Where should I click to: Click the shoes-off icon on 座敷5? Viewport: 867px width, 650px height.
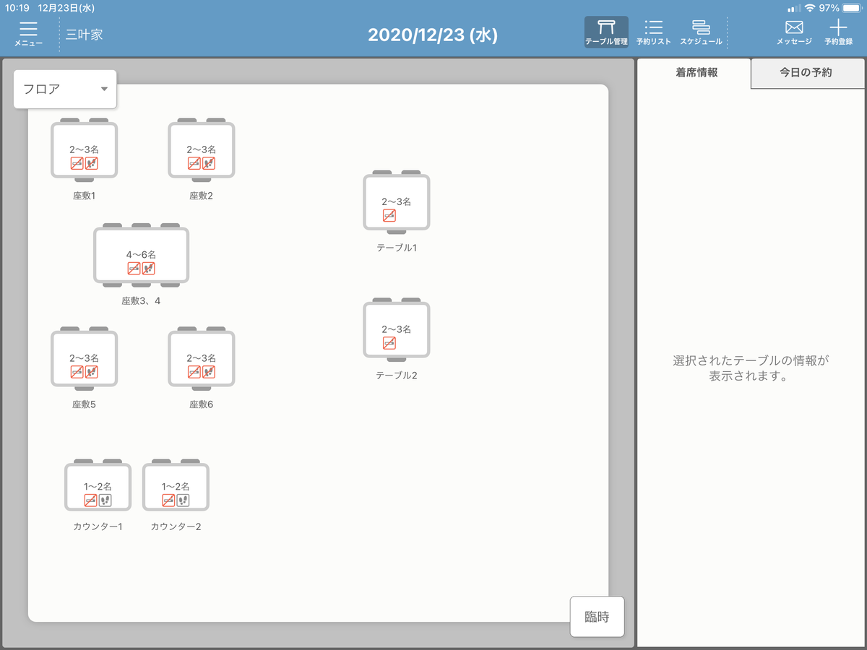click(91, 372)
